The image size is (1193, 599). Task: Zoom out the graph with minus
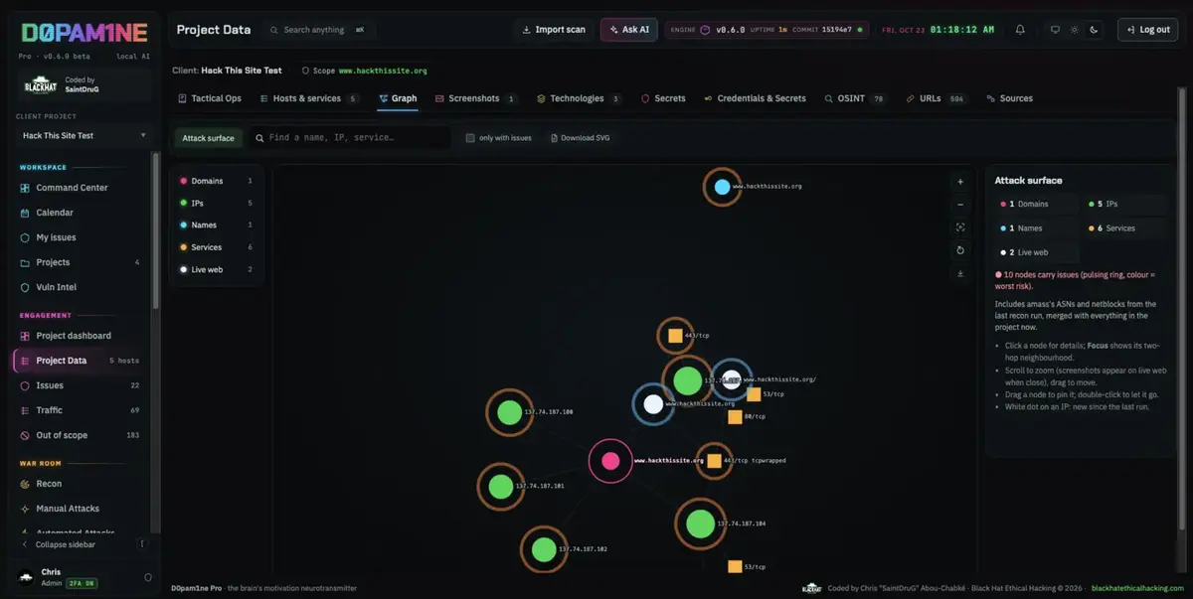[960, 205]
